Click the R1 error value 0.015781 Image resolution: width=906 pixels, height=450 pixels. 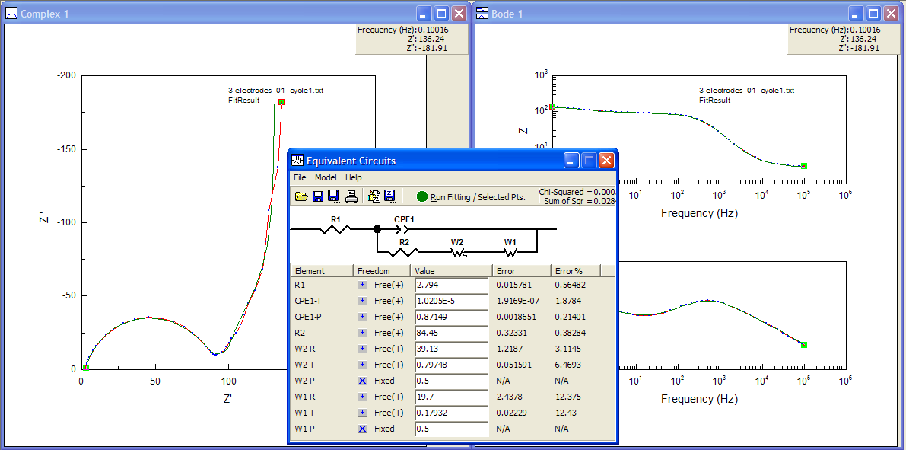513,286
